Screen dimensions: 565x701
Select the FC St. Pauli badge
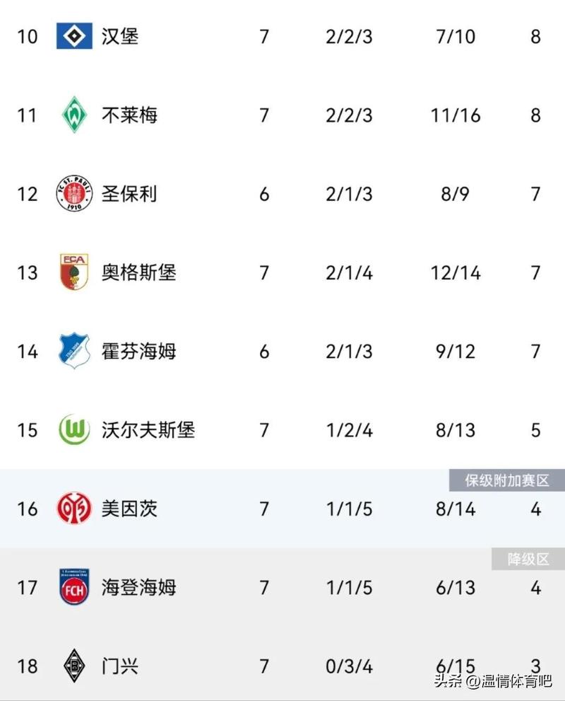(x=74, y=194)
